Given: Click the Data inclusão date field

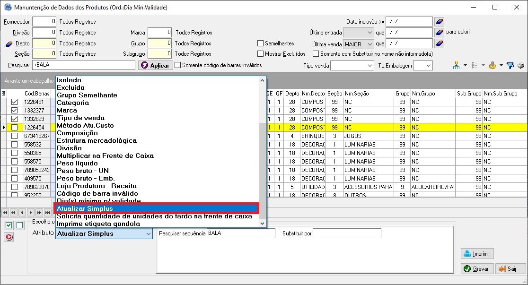Looking at the screenshot, I should [409, 22].
